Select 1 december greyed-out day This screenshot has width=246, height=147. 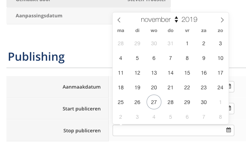coord(220,102)
